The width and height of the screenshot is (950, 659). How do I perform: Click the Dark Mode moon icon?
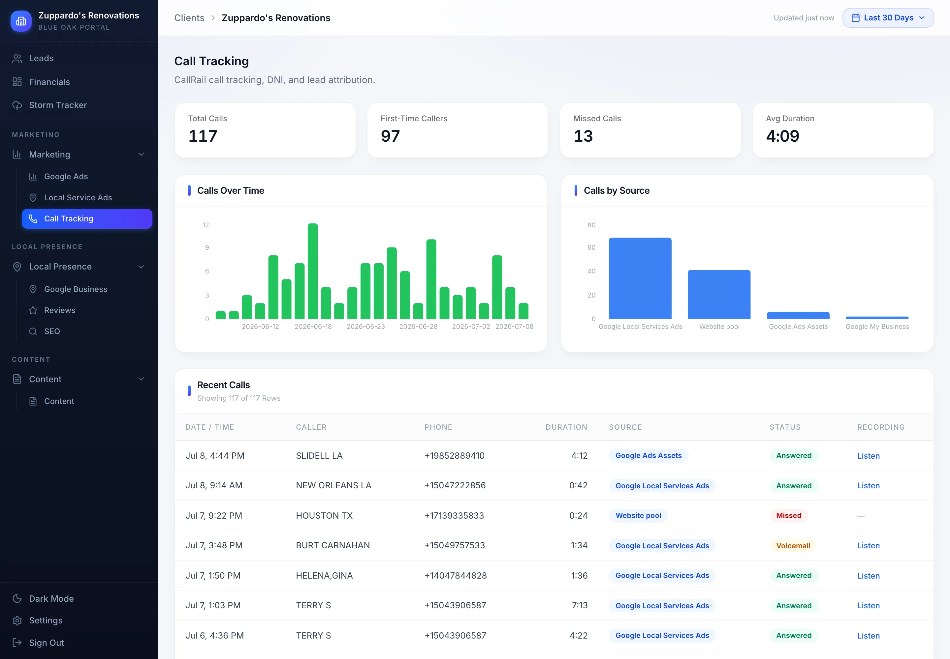(17, 599)
